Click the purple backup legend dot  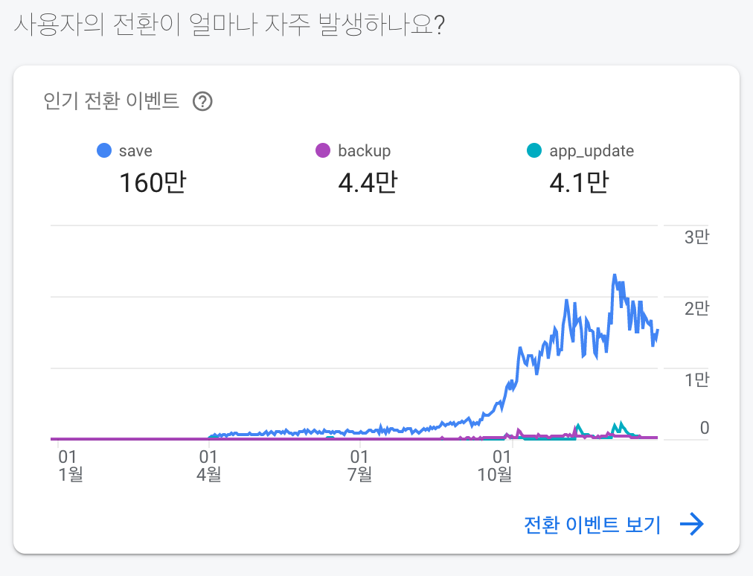(x=322, y=151)
